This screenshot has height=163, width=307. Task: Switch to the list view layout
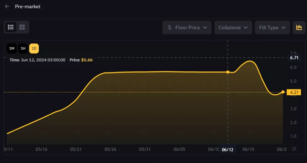pos(11,27)
